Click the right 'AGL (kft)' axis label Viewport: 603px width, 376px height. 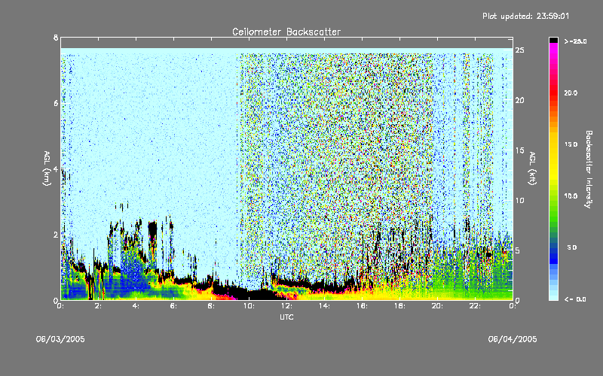pyautogui.click(x=532, y=168)
